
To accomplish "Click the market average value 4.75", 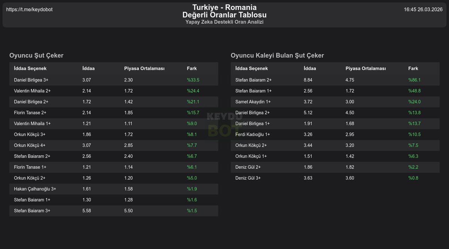I will [350, 80].
